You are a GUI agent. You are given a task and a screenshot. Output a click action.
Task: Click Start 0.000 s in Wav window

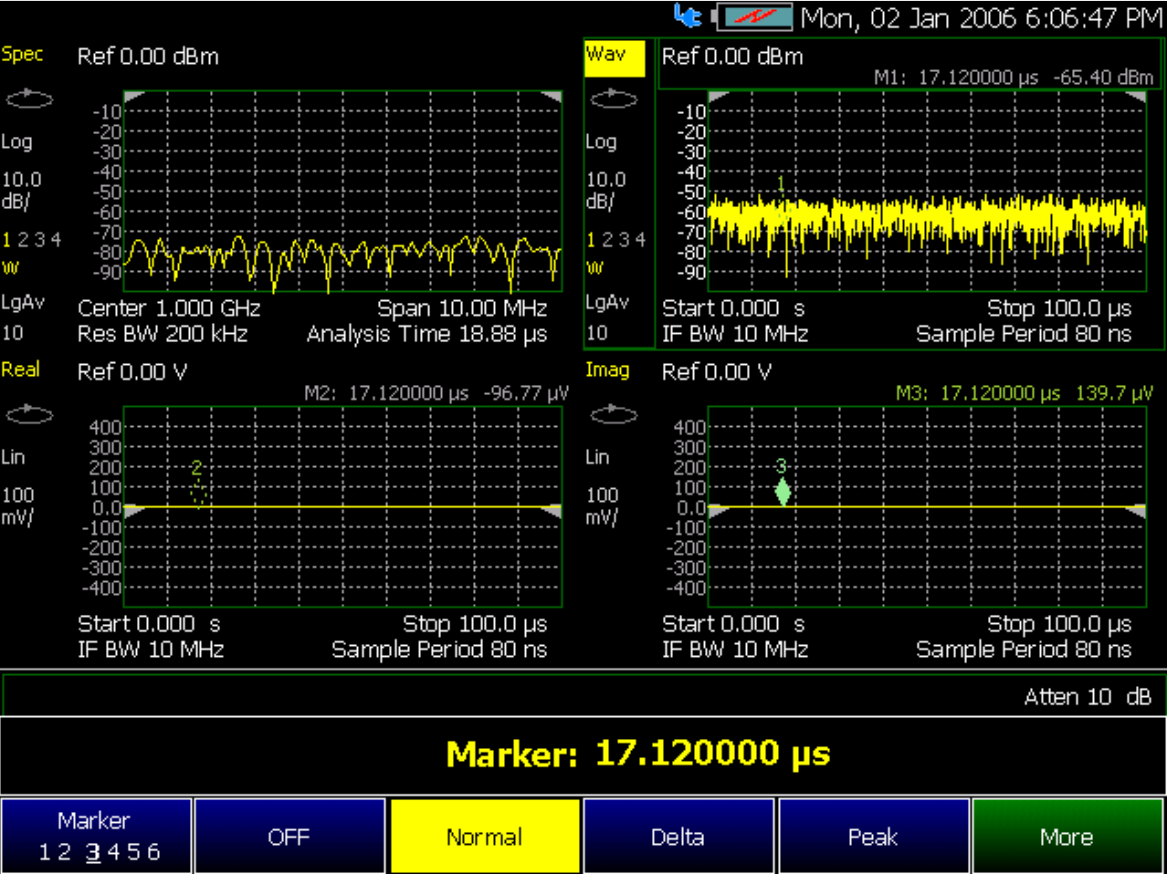(x=733, y=309)
